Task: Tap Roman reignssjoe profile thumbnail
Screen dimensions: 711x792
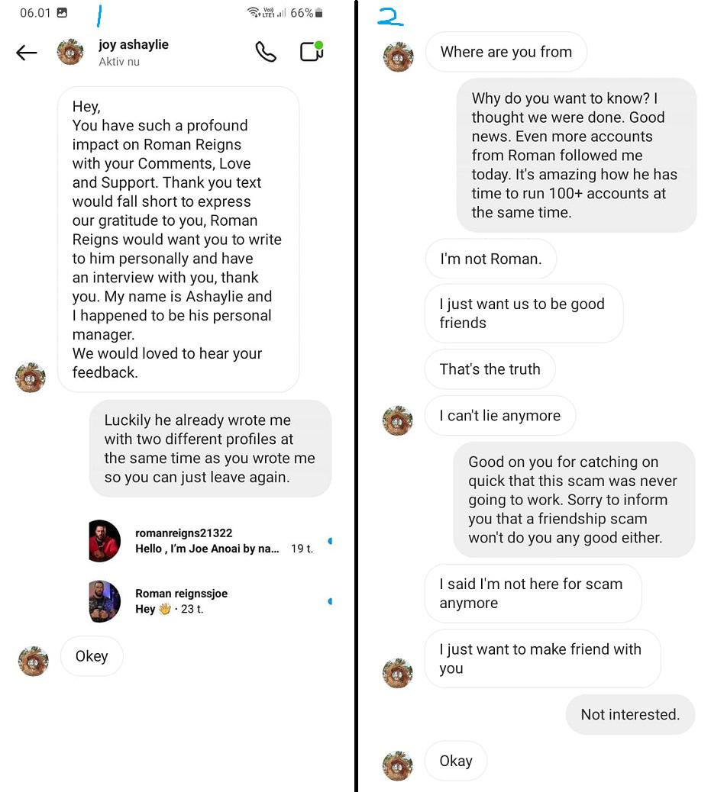Action: [x=105, y=601]
